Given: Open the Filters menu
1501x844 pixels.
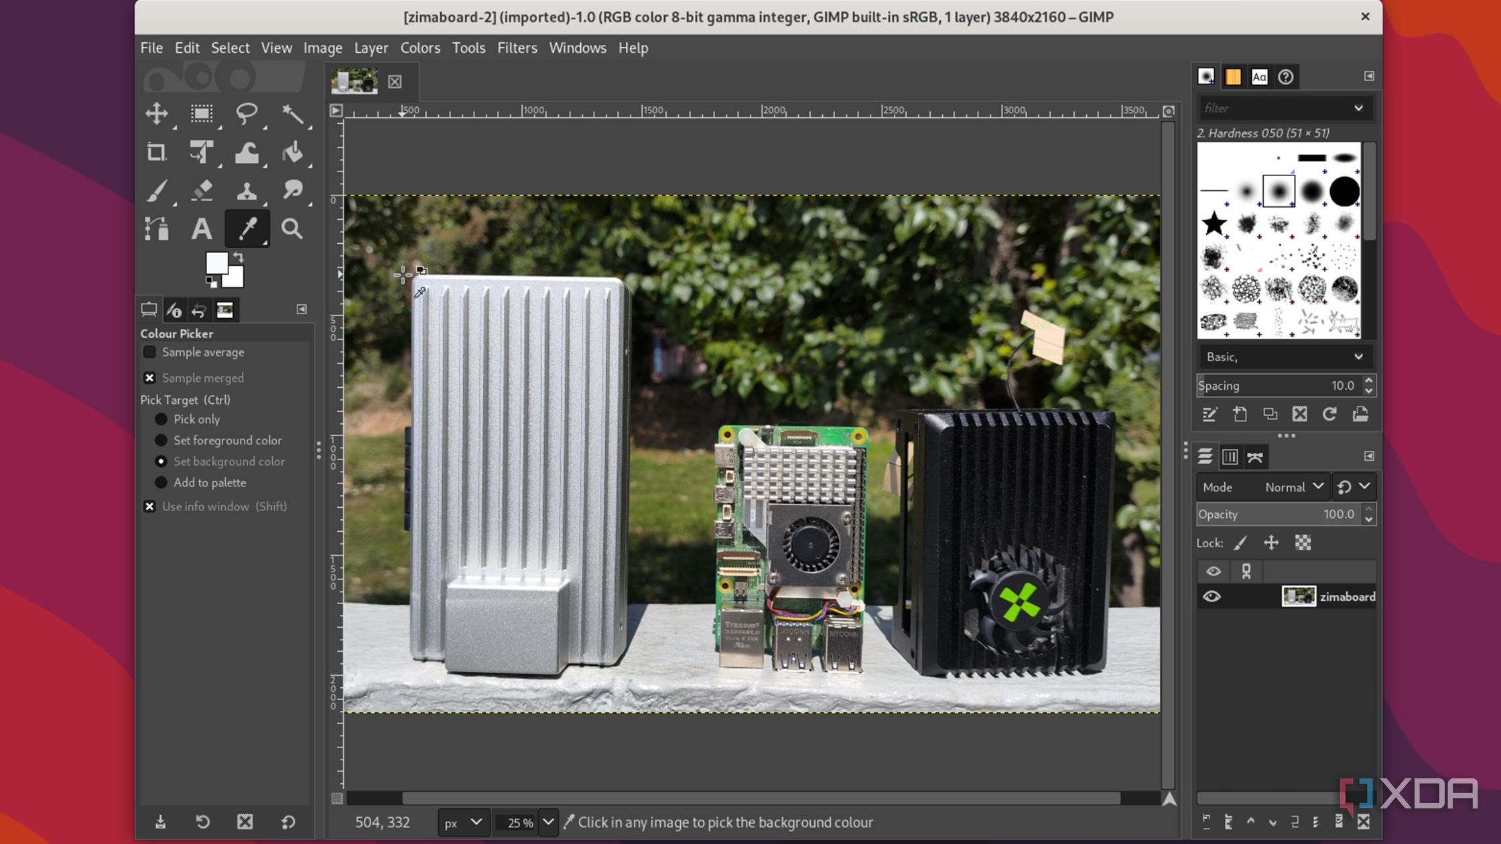Looking at the screenshot, I should tap(517, 48).
